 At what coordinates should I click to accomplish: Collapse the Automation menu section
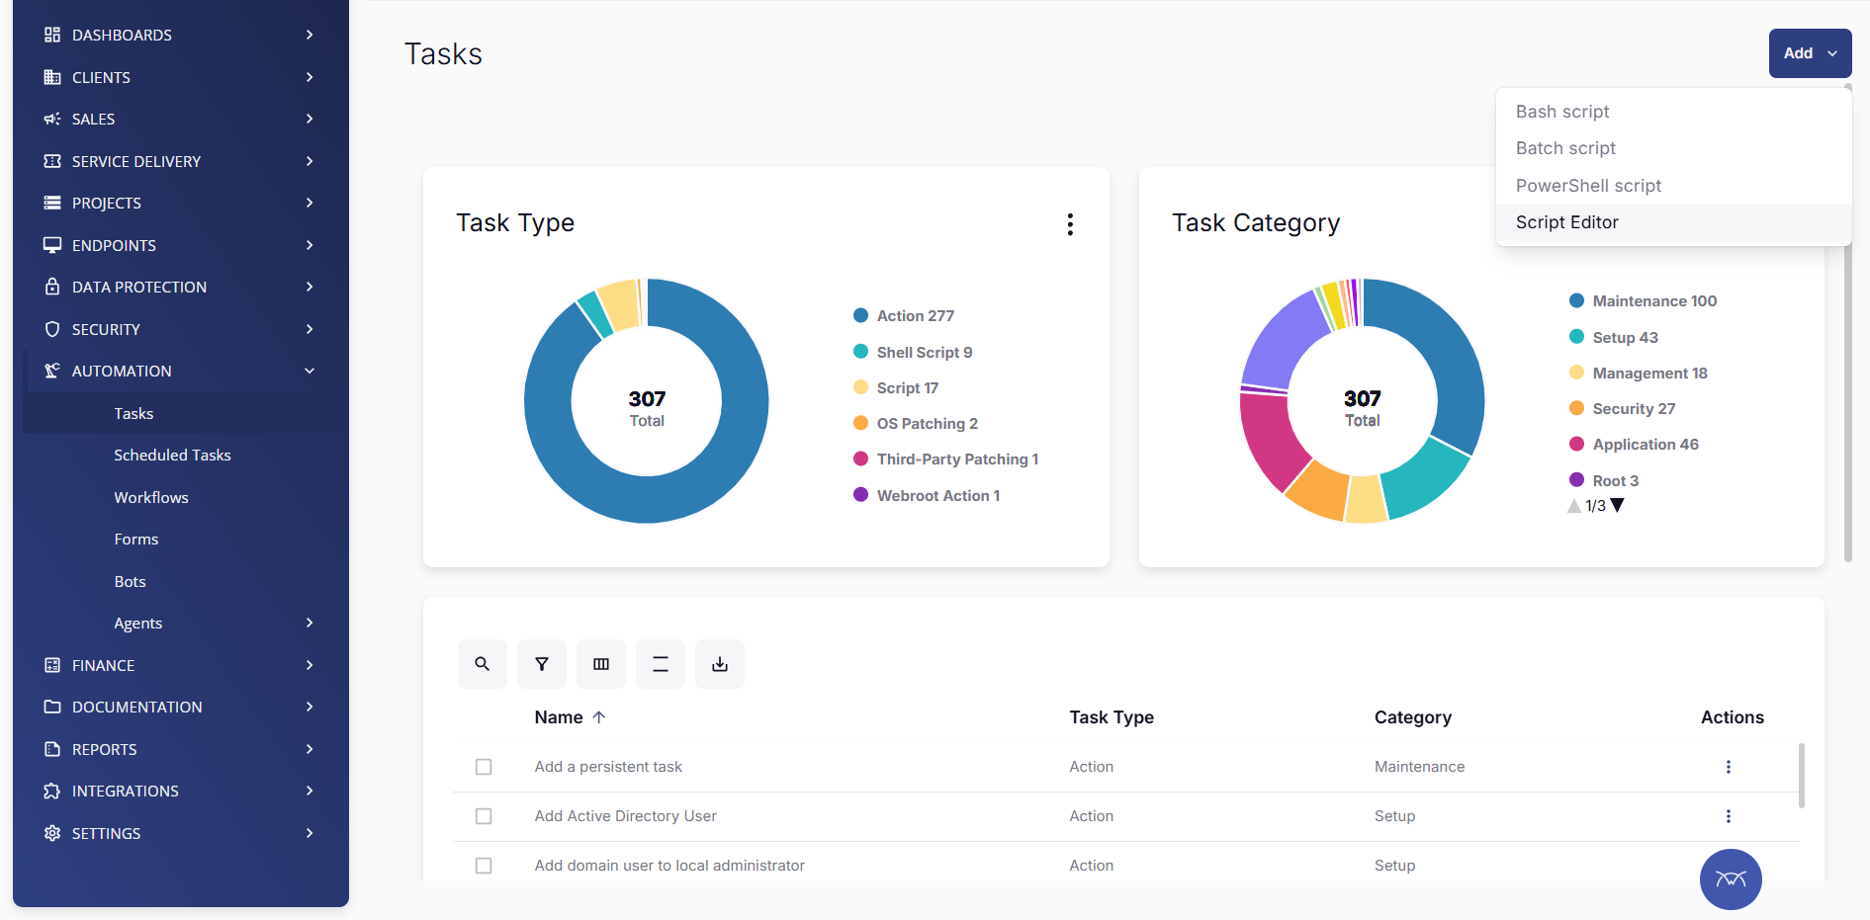[310, 371]
